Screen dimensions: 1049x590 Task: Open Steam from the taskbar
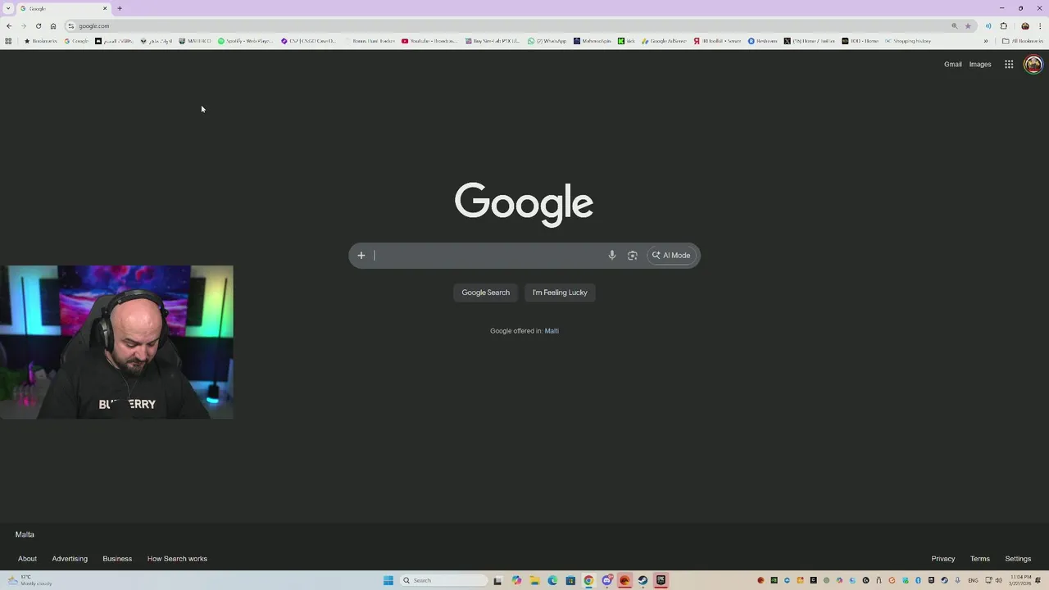643,580
